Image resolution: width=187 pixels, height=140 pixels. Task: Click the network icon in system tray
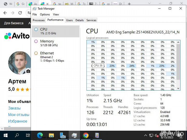click(x=151, y=135)
